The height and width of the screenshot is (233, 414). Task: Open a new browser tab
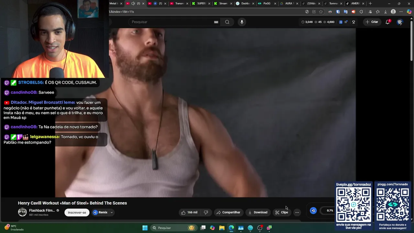click(370, 4)
